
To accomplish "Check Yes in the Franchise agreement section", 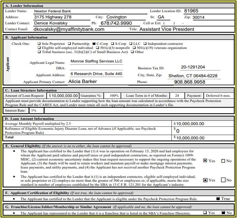I will click(205, 213).
